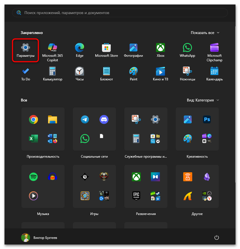Open the Параметры pinned app
The image size is (240, 249).
[x=25, y=50]
